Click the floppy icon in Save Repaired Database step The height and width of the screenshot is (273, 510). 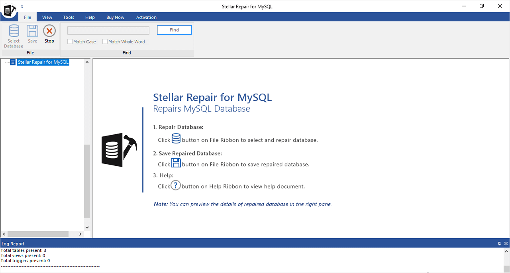176,163
